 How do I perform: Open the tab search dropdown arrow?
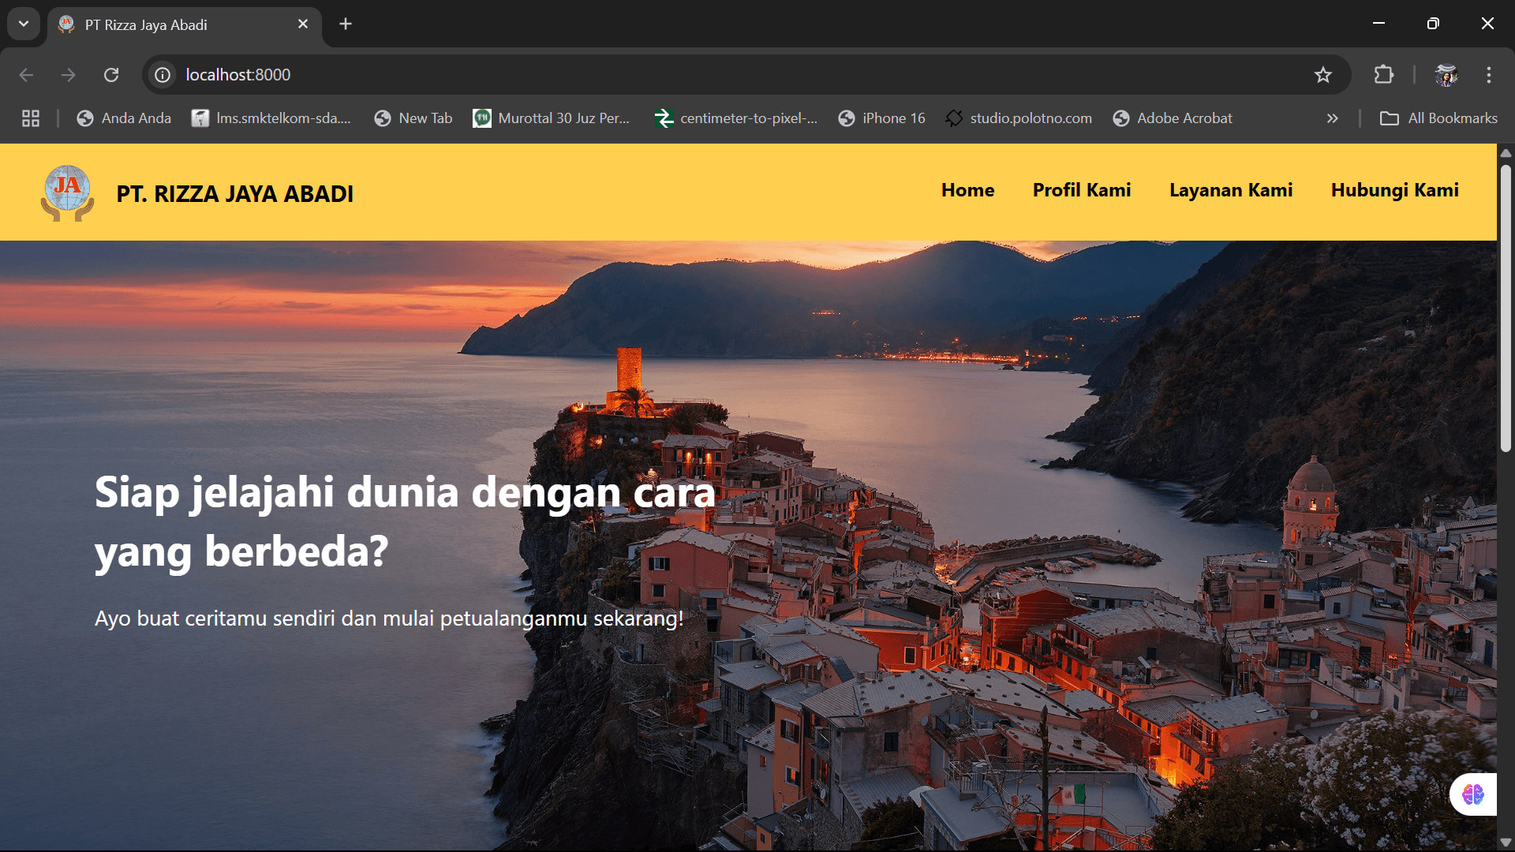point(24,24)
